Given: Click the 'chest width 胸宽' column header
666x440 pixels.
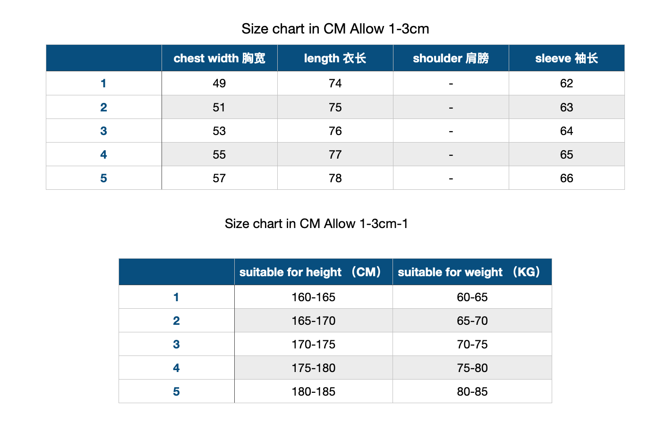Looking at the screenshot, I should pos(220,58).
